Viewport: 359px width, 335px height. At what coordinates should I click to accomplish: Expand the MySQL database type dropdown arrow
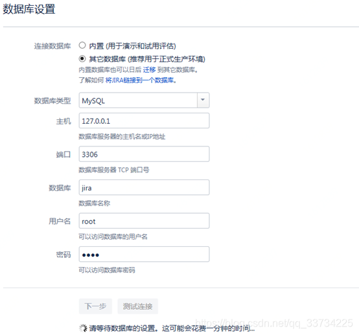click(x=203, y=100)
